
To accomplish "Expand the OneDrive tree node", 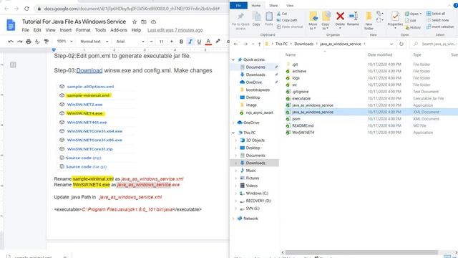I will (233, 123).
